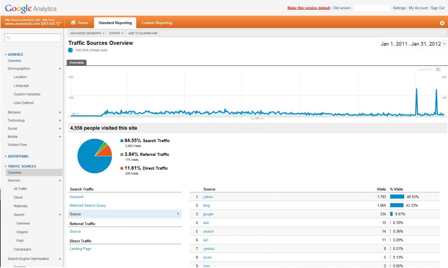The width and height of the screenshot is (448, 268).
Task: Collapse the Sources subsection
Action: (x=60, y=181)
